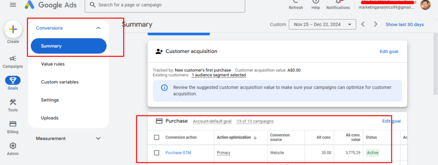Go to Campaigns section
This screenshot has width=438, height=165.
point(13,62)
